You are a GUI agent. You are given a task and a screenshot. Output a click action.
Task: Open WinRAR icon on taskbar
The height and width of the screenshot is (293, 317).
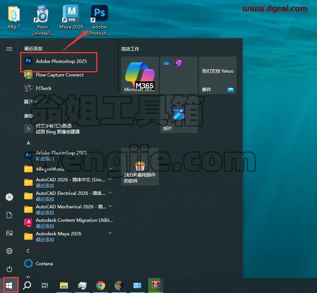[x=155, y=285]
